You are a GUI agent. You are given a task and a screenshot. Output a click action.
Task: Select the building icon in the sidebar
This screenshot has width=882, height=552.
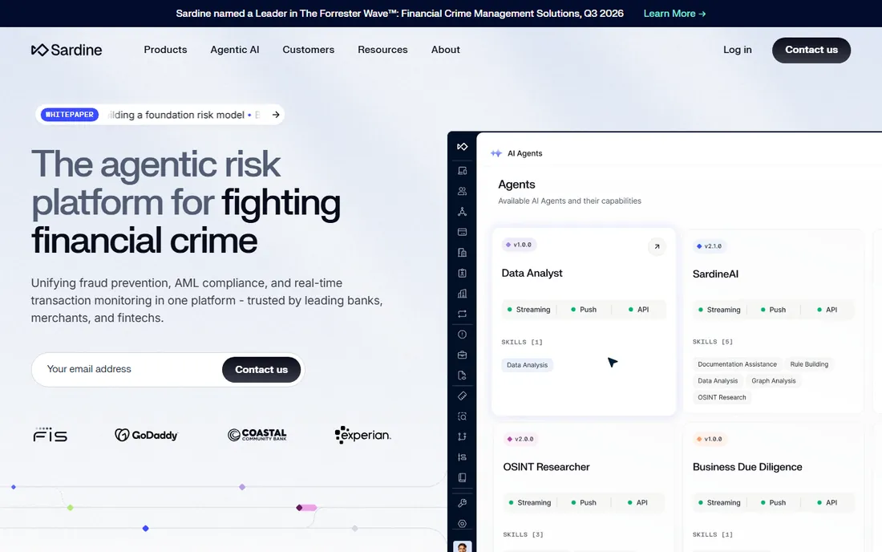click(x=463, y=253)
